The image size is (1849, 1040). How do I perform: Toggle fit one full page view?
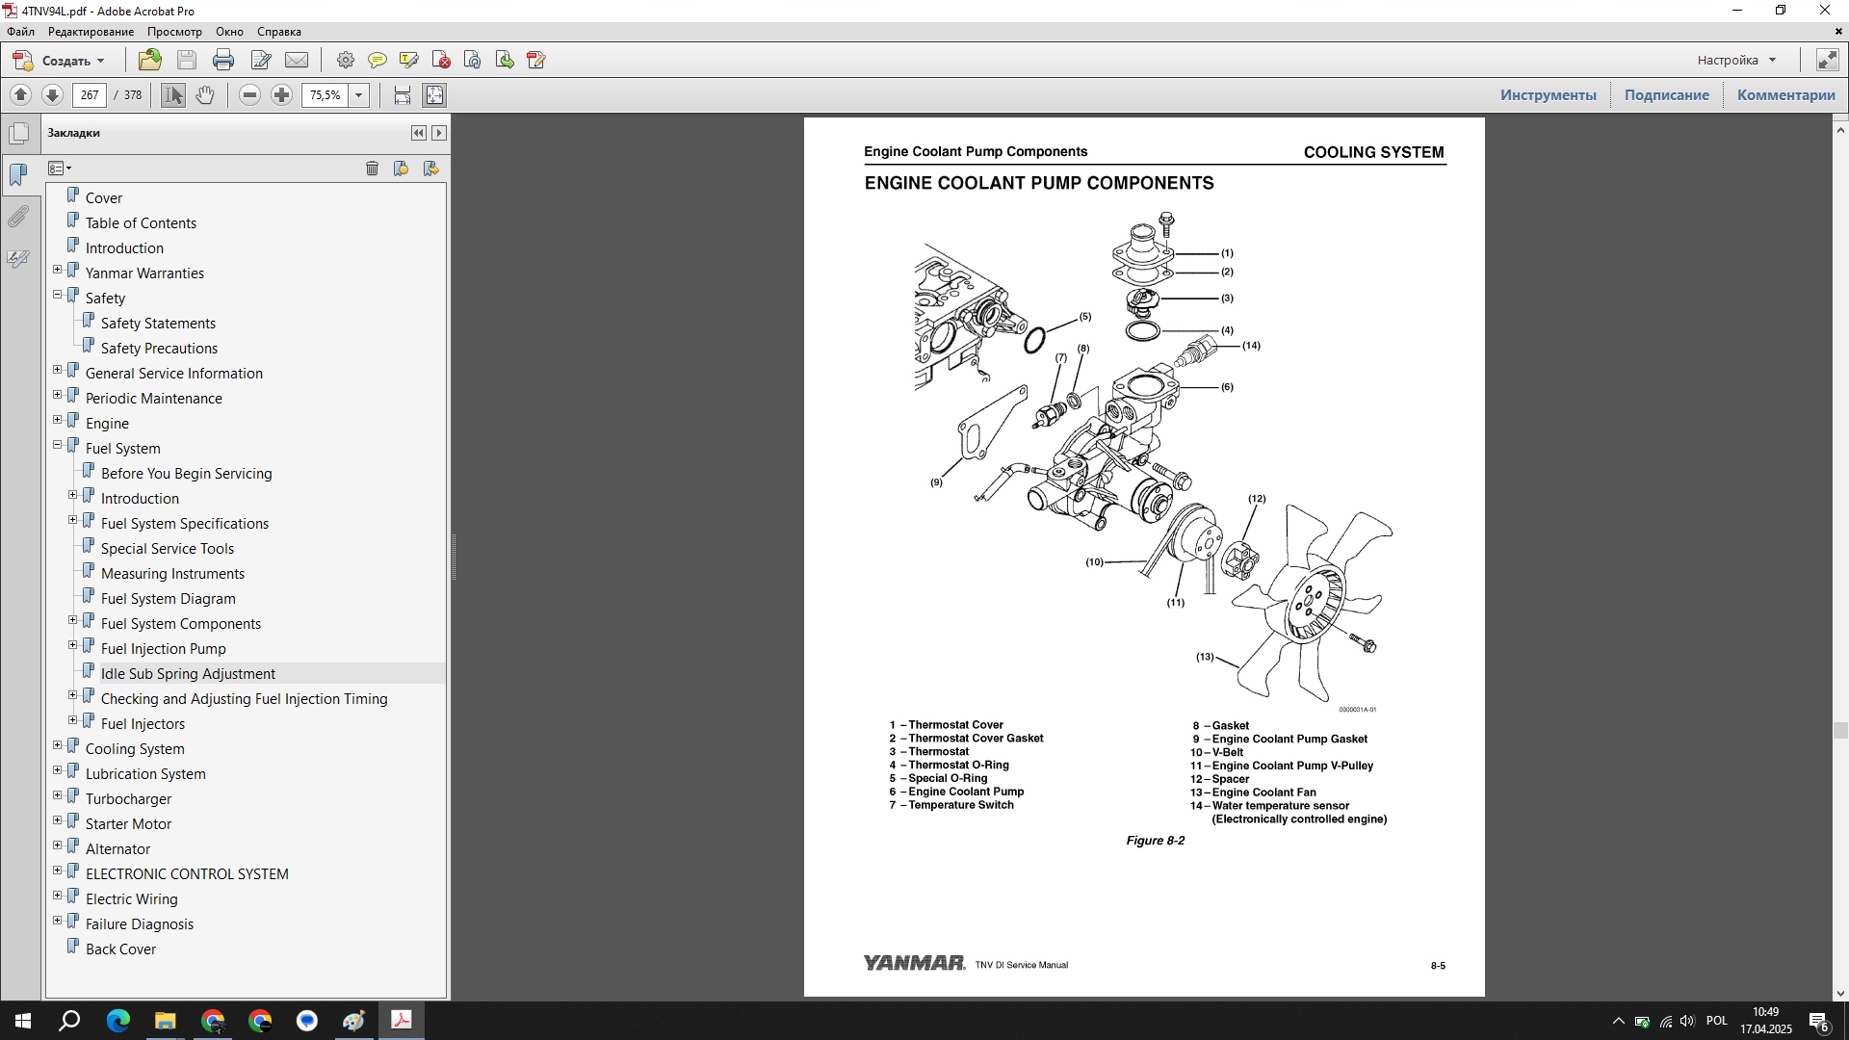(434, 95)
